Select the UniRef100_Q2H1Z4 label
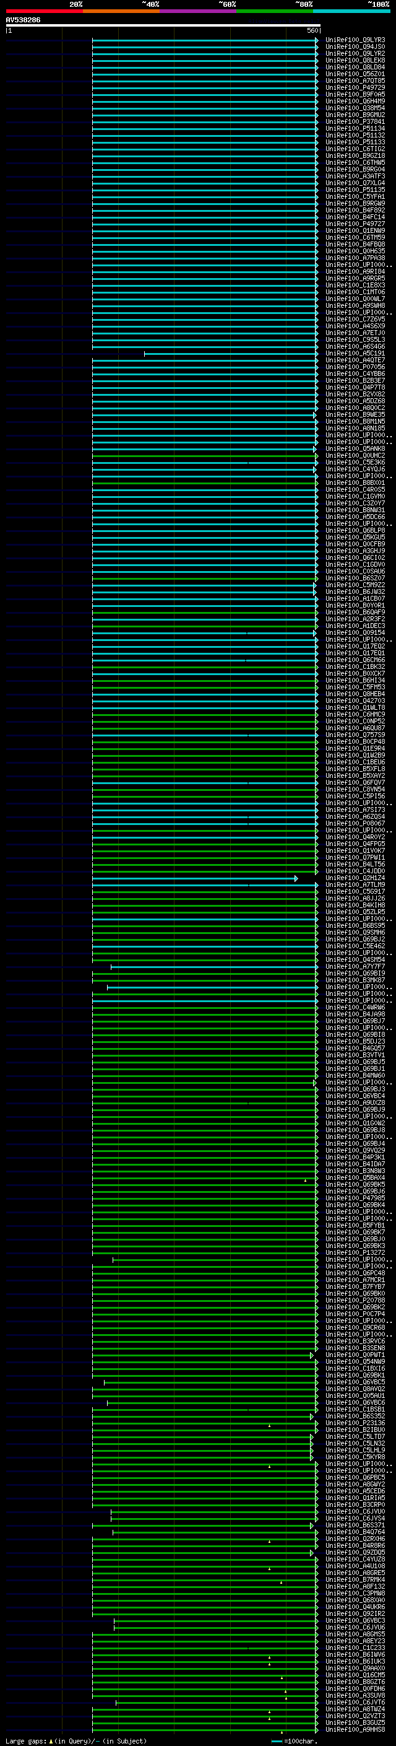Screen dimensions: 396x1746 pyautogui.click(x=355, y=878)
